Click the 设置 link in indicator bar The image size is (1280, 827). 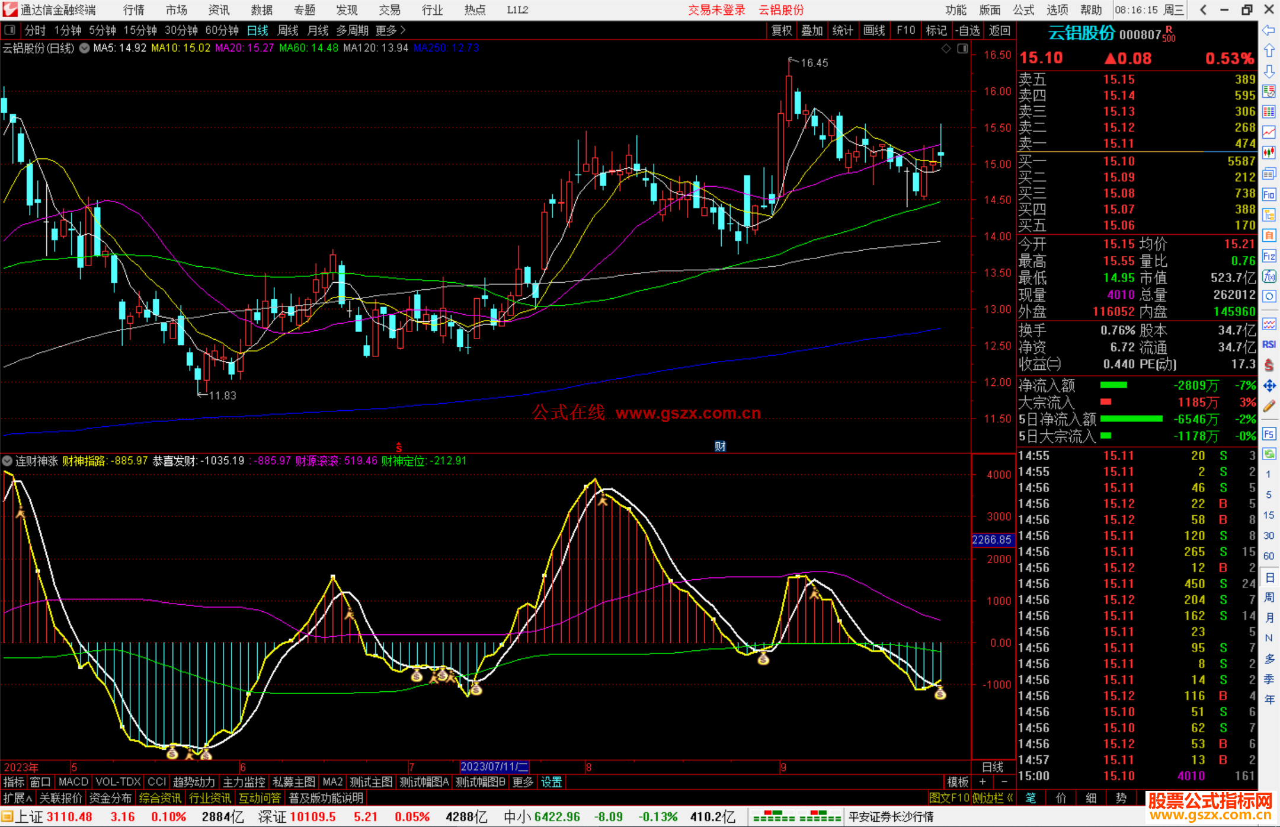pos(551,782)
